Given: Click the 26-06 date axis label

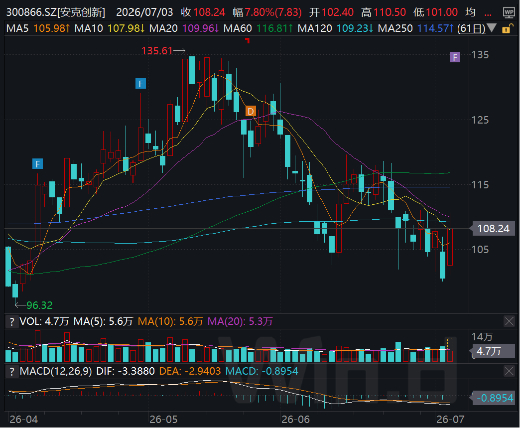Looking at the screenshot, I should click(x=295, y=420).
